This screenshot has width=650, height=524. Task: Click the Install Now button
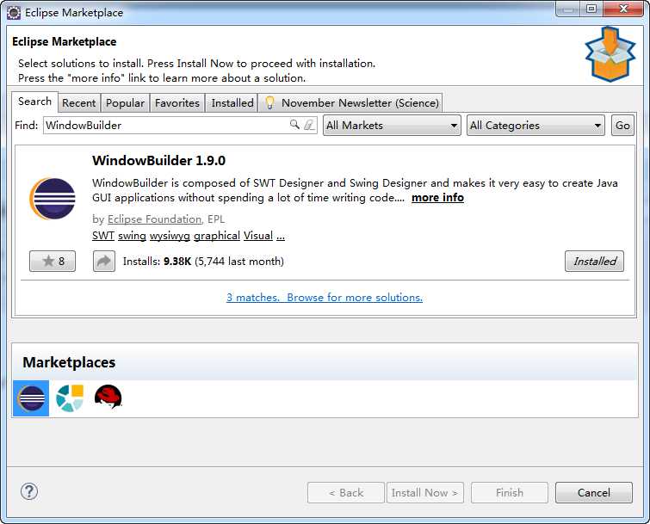click(425, 492)
